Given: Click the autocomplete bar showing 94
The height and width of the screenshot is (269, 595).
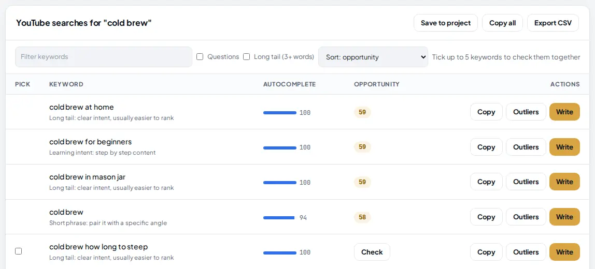Looking at the screenshot, I should point(279,217).
